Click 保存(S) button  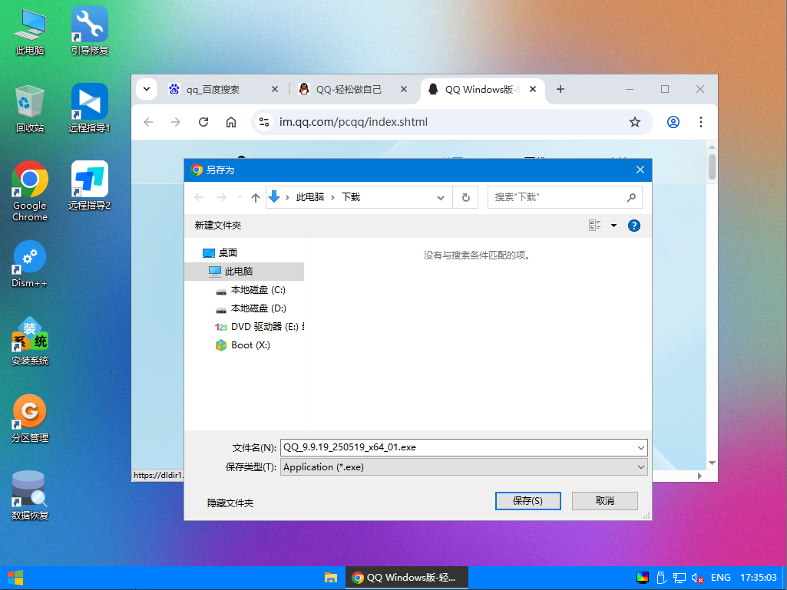pyautogui.click(x=528, y=501)
